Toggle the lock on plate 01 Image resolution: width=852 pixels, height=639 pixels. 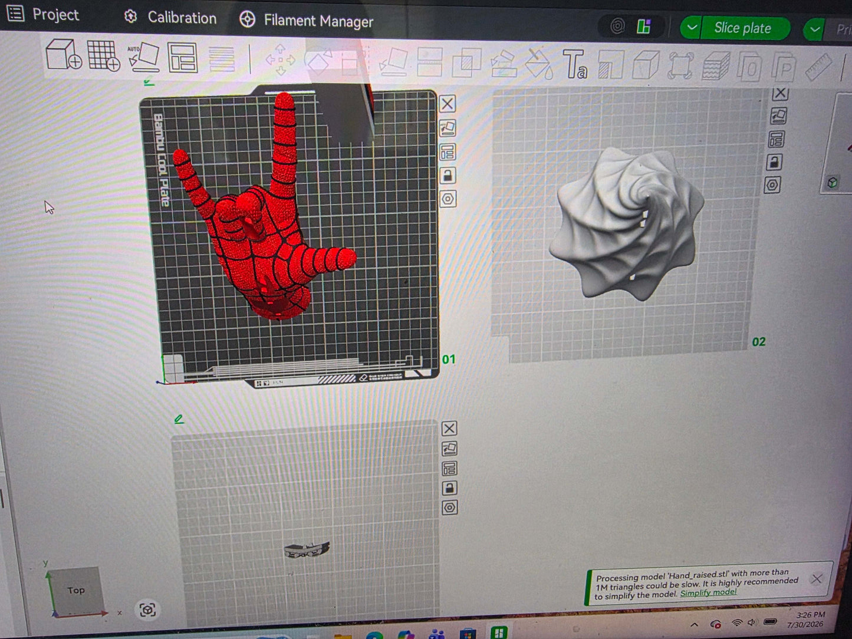(x=448, y=176)
